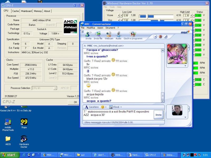
Task: Click the contact's display picture thumbnail
Action: tap(177, 54)
